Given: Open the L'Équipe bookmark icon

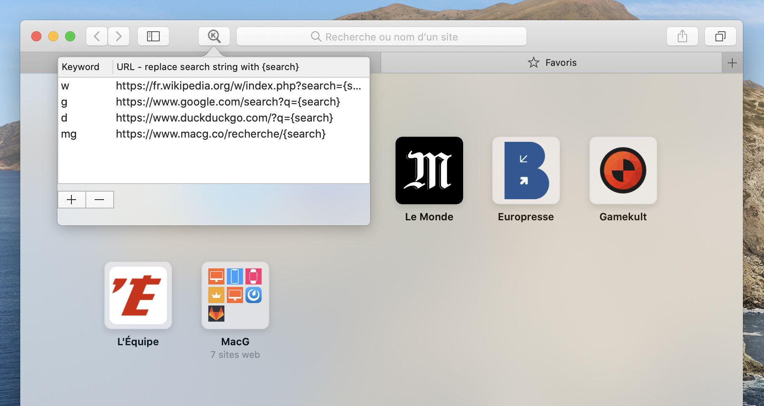Looking at the screenshot, I should [138, 295].
